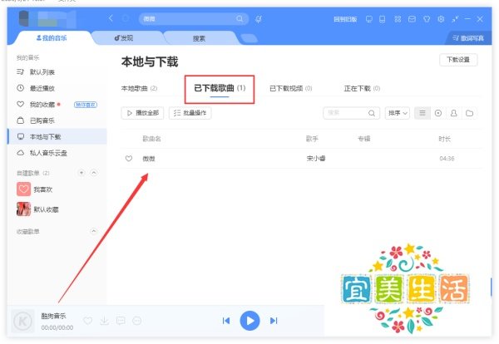Open the four-squares app tools icon
The image size is (499, 344).
(398, 19)
